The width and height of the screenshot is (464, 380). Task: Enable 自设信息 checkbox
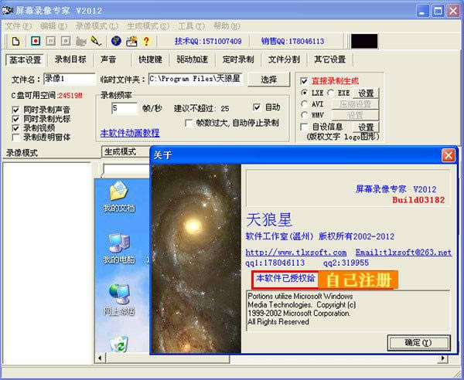point(304,127)
